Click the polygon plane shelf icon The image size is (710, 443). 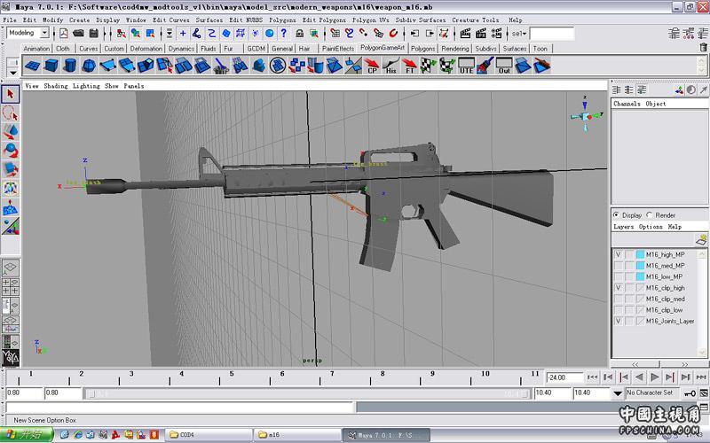(33, 66)
